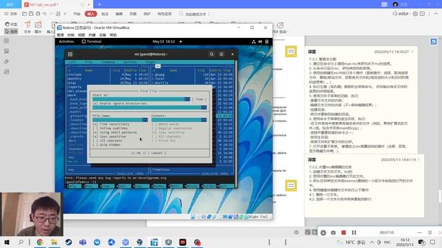The height and width of the screenshot is (248, 442).
Task: Click the screenshot camera icon in recorder
Action: point(333,233)
